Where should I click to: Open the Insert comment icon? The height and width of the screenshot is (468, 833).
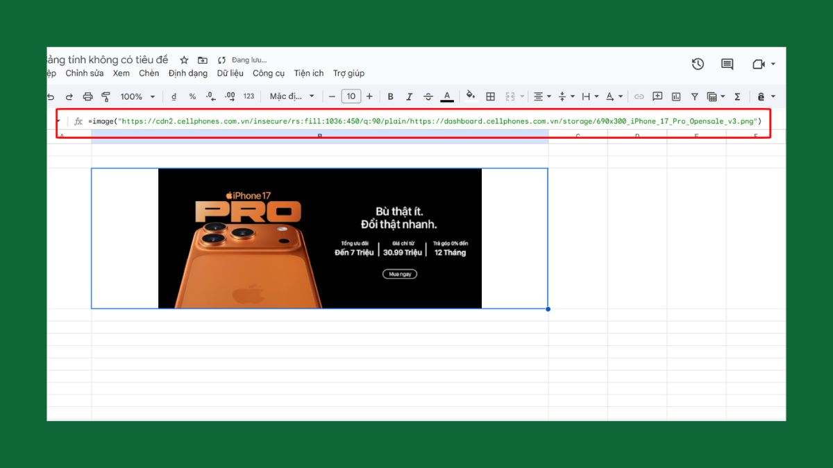[x=657, y=96]
